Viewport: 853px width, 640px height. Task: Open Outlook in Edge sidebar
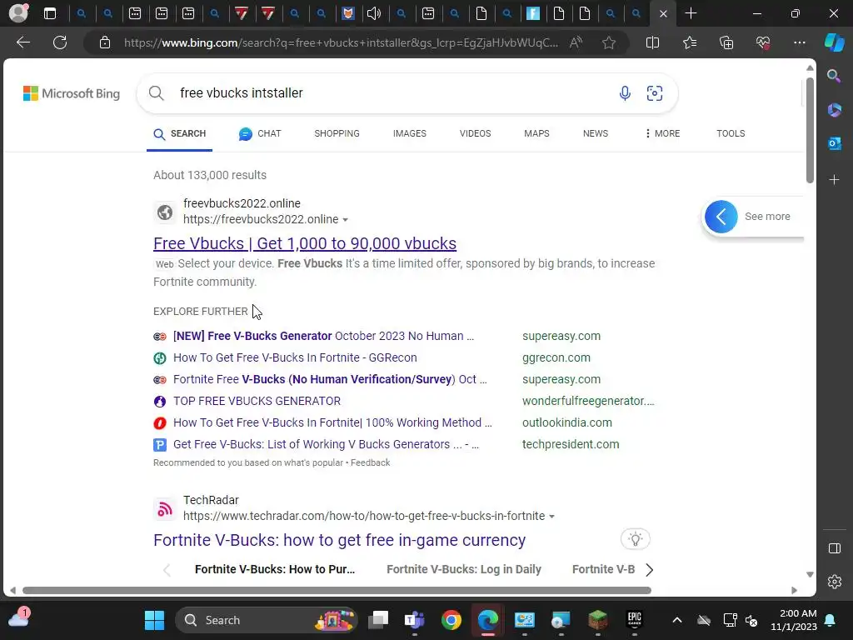click(x=834, y=143)
